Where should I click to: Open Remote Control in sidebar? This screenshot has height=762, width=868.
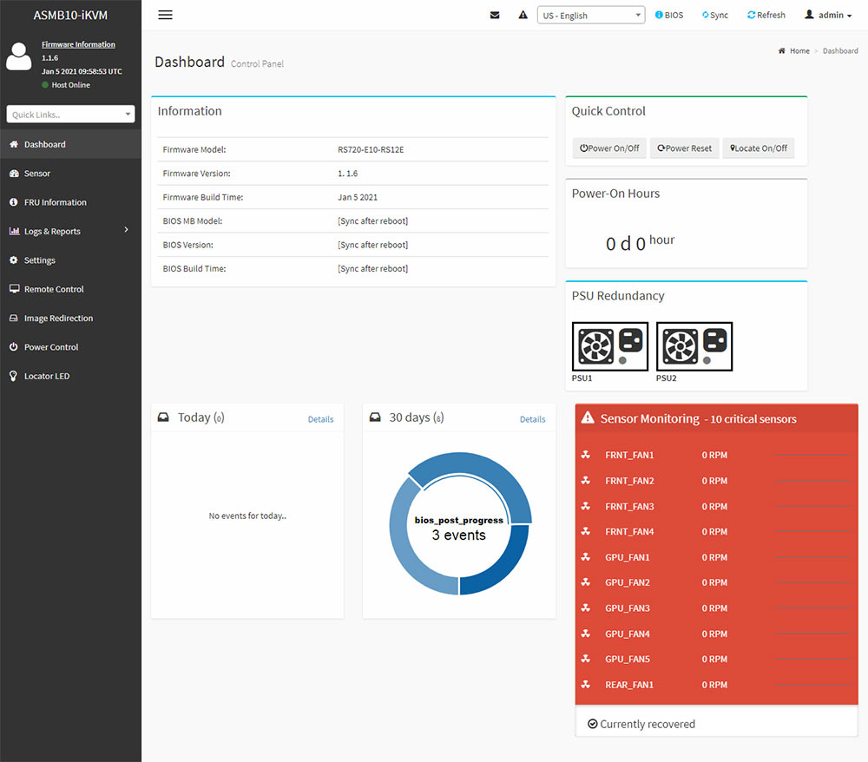54,289
